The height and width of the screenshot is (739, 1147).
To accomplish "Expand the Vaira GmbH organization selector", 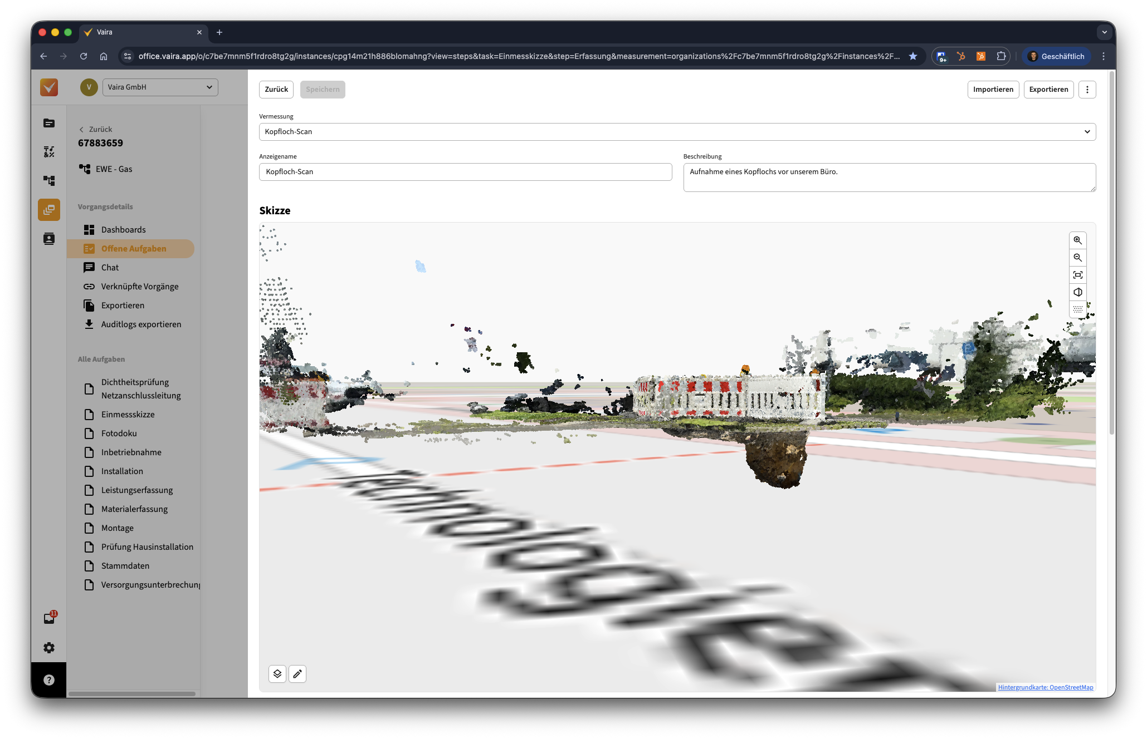I will pos(160,87).
